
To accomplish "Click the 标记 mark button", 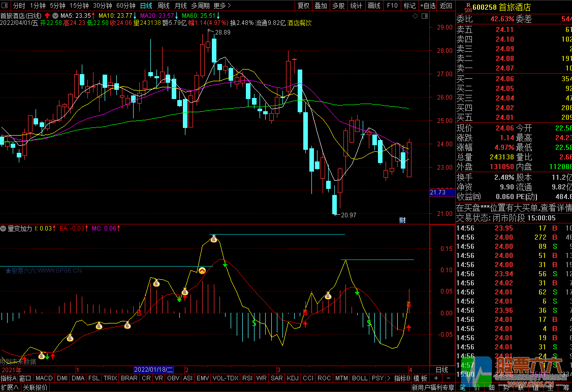I will [x=409, y=6].
